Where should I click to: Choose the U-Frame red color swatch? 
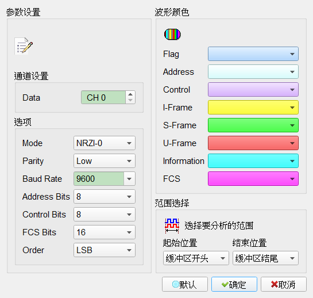click(x=253, y=143)
